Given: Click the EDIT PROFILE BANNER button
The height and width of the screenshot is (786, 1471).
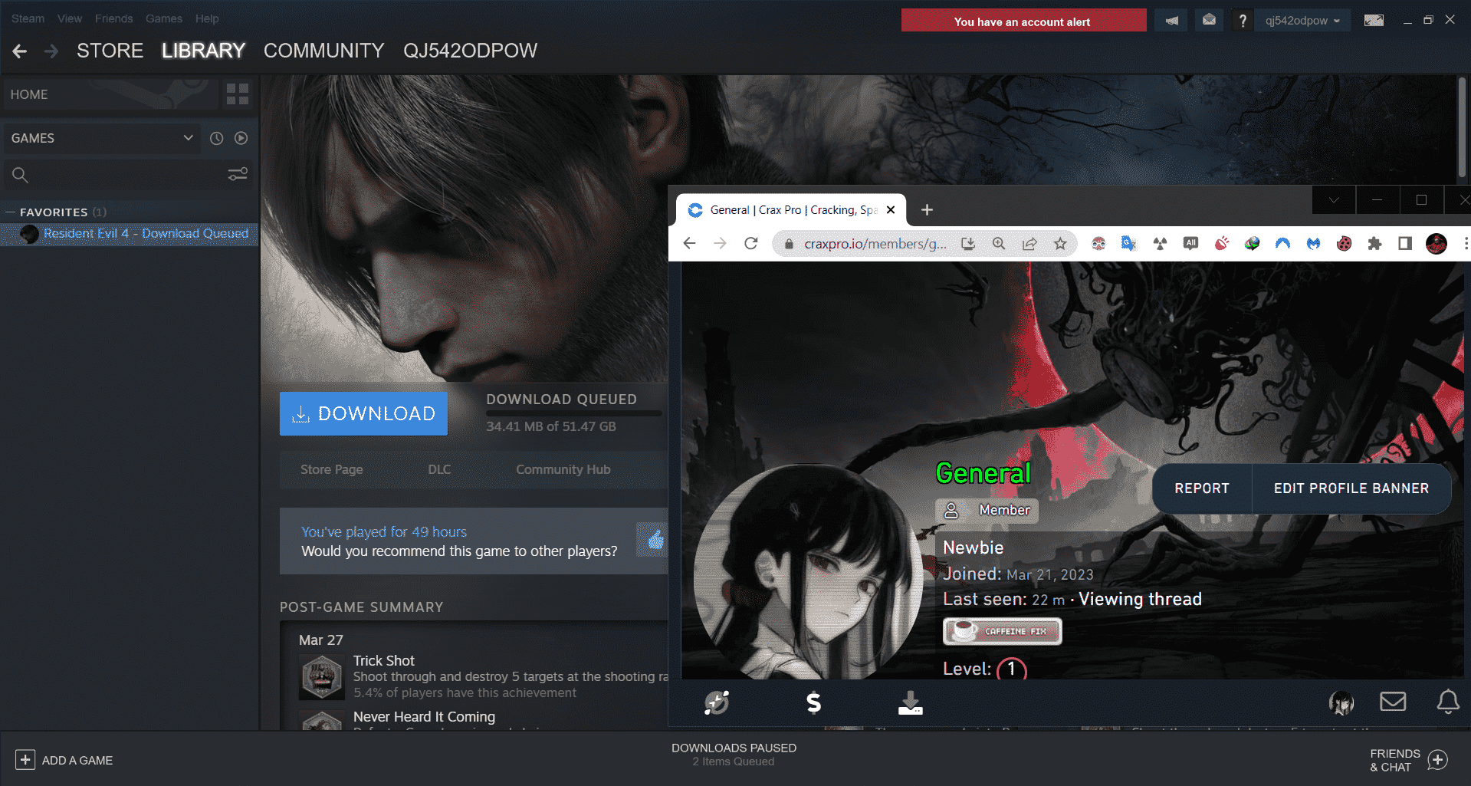Looking at the screenshot, I should tap(1351, 488).
